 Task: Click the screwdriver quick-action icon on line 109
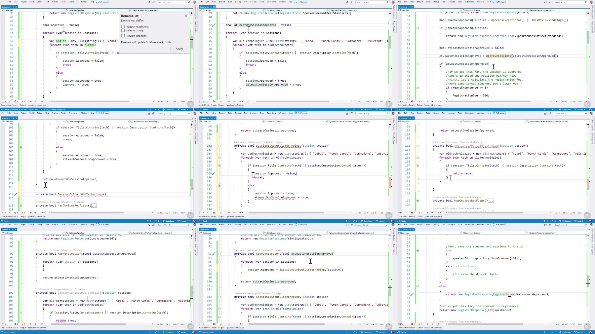point(214,173)
